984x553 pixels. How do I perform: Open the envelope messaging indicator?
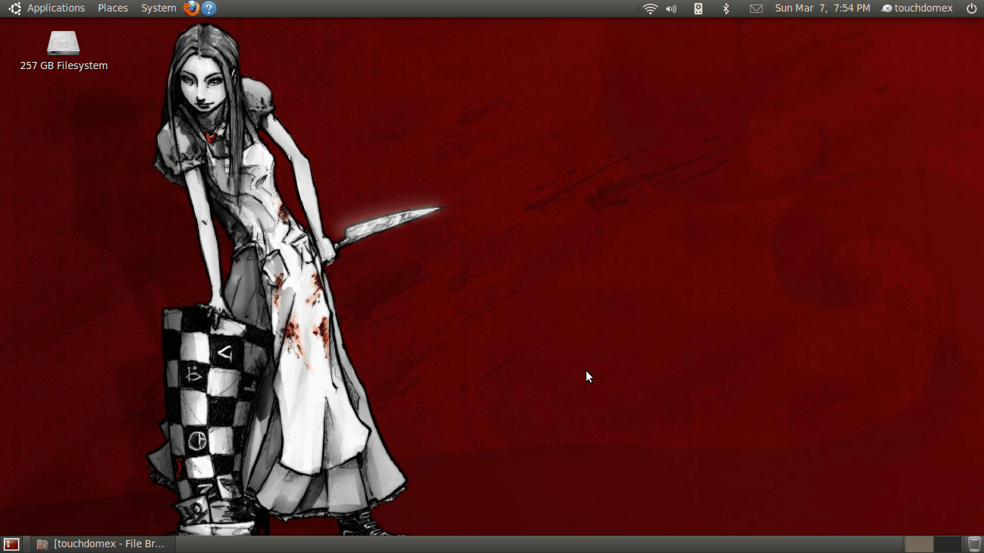(756, 9)
